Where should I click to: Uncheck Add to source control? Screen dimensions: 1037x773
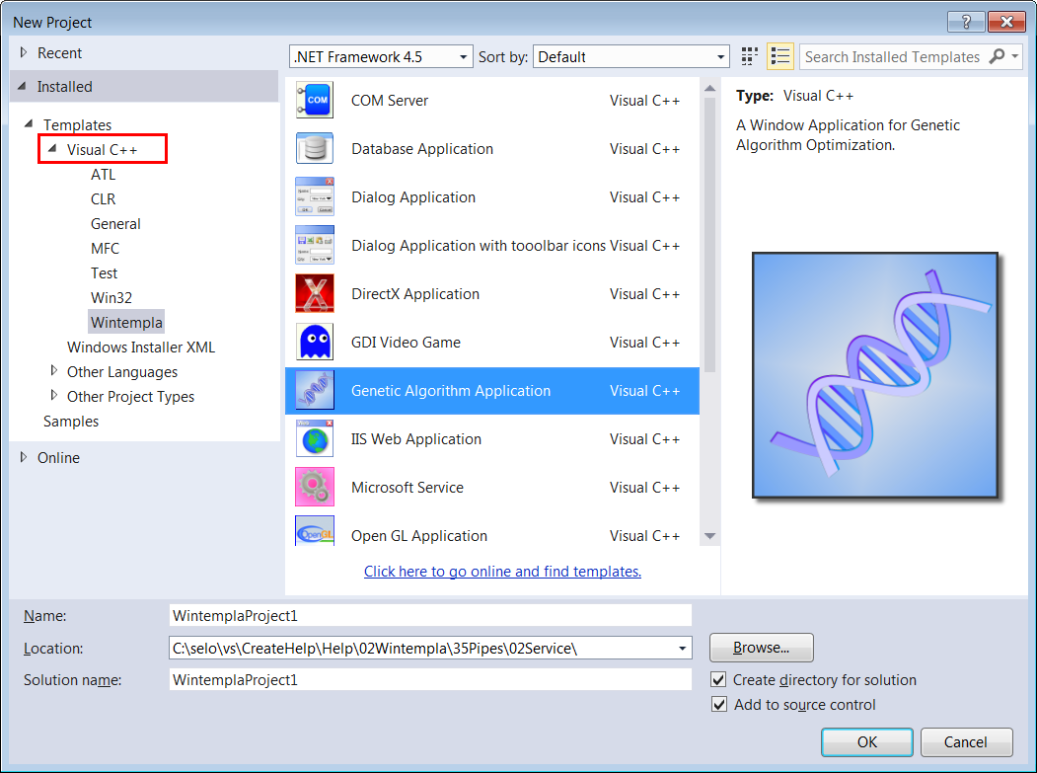point(719,704)
